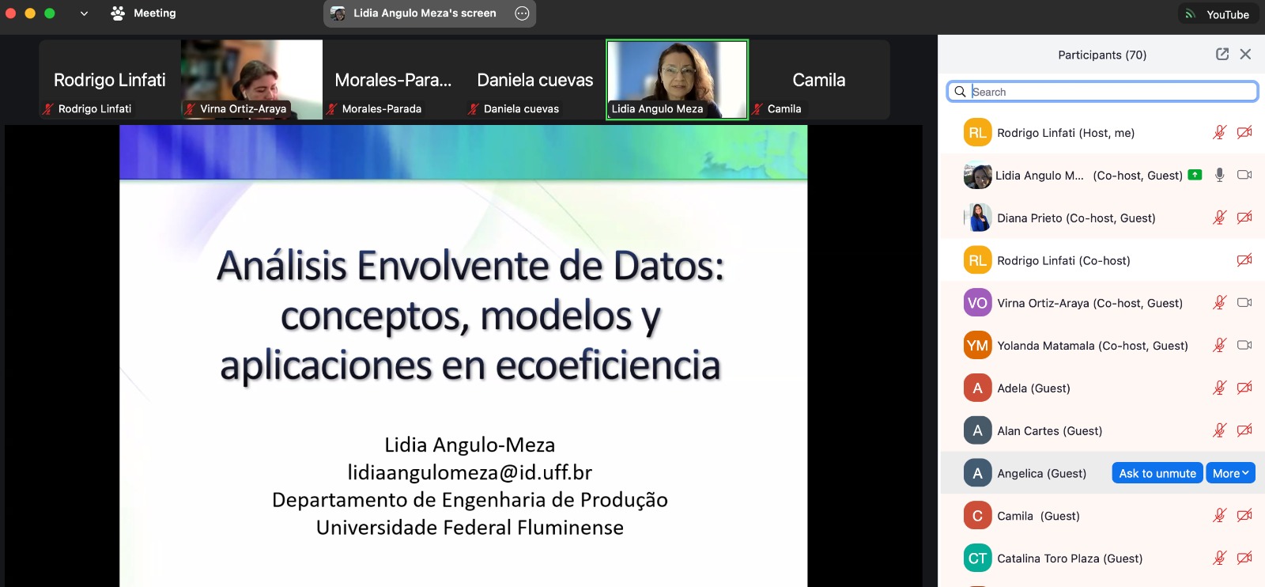Select participant row Angelica (Guest)
The width and height of the screenshot is (1265, 587).
[1102, 473]
